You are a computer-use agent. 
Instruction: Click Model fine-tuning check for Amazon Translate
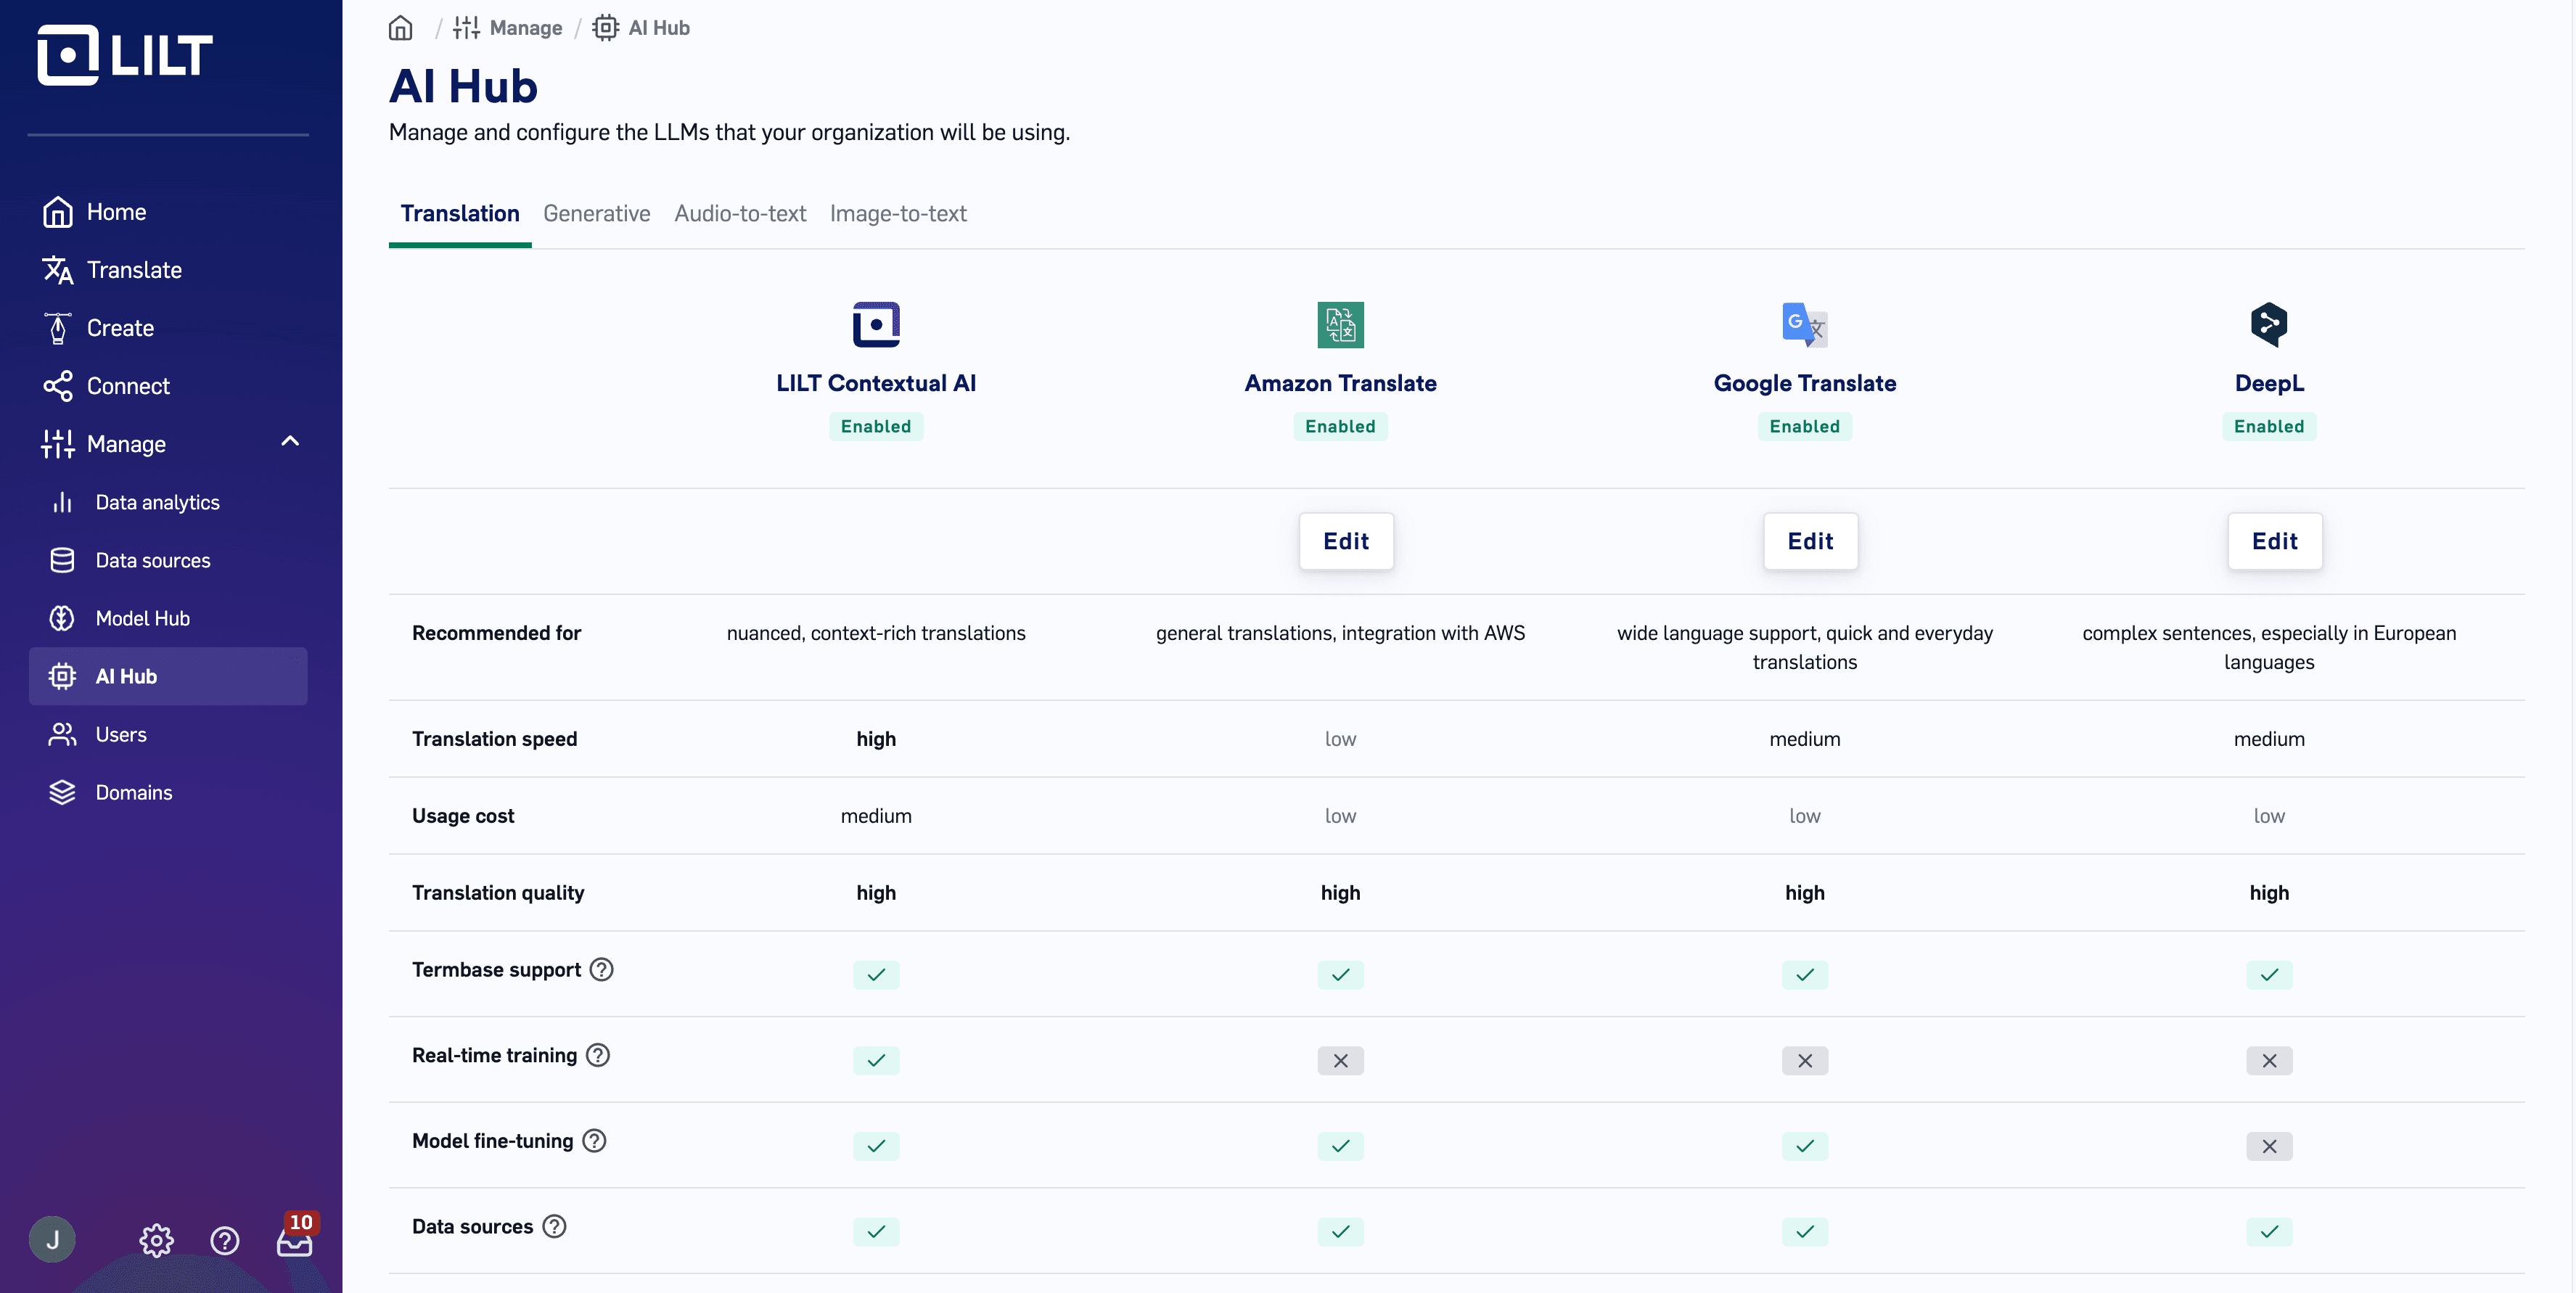click(1340, 1147)
